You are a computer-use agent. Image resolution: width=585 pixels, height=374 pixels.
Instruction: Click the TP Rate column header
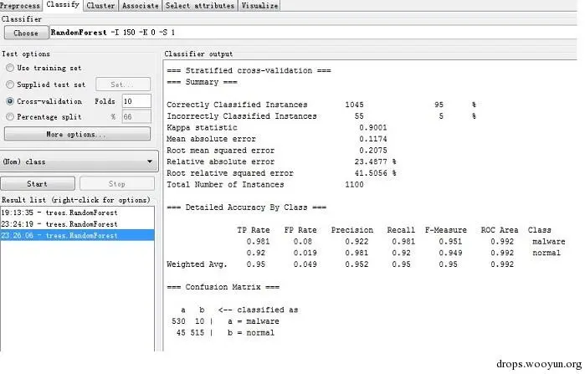[x=254, y=230]
